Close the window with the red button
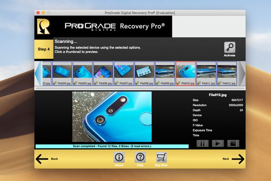Viewport: 271px width, 181px height. click(x=38, y=13)
